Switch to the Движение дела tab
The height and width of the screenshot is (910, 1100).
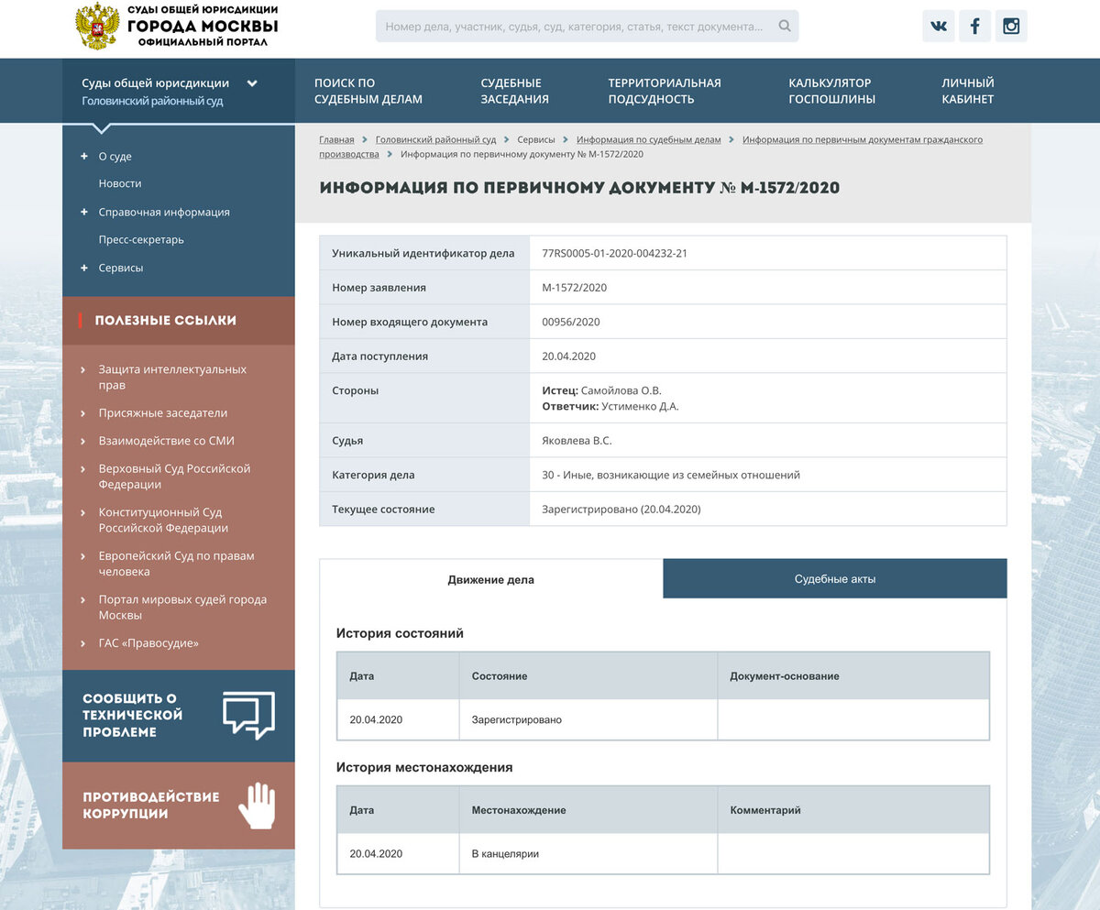[491, 579]
